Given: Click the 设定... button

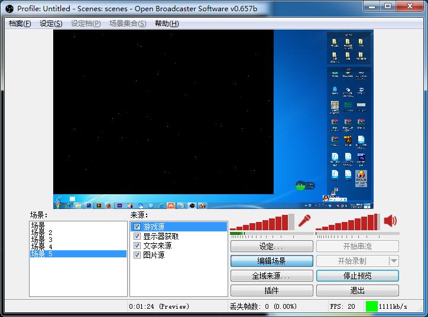Looking at the screenshot, I should [271, 246].
